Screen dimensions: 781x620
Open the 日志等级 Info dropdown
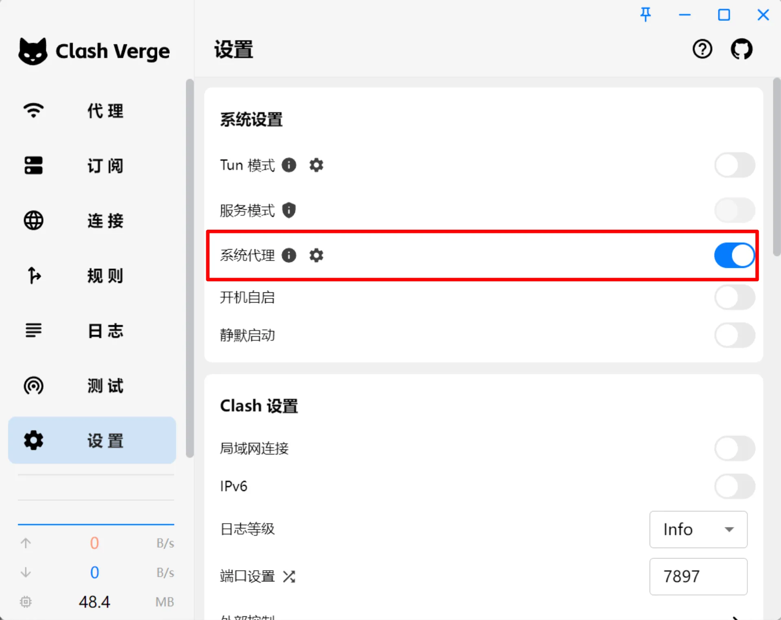[698, 529]
